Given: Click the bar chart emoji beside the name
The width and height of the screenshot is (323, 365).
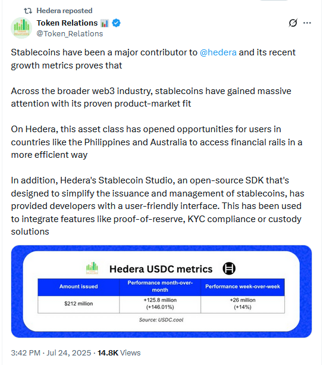Looking at the screenshot, I should (105, 23).
